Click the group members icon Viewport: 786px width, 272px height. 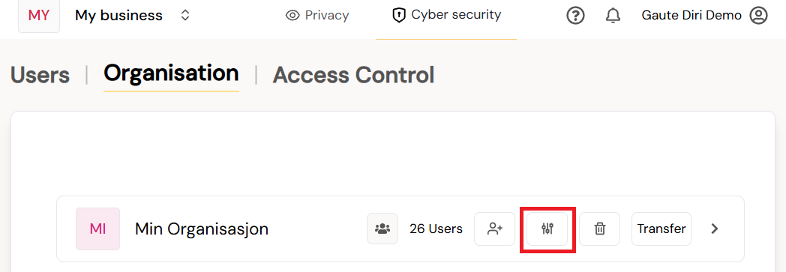coord(382,229)
